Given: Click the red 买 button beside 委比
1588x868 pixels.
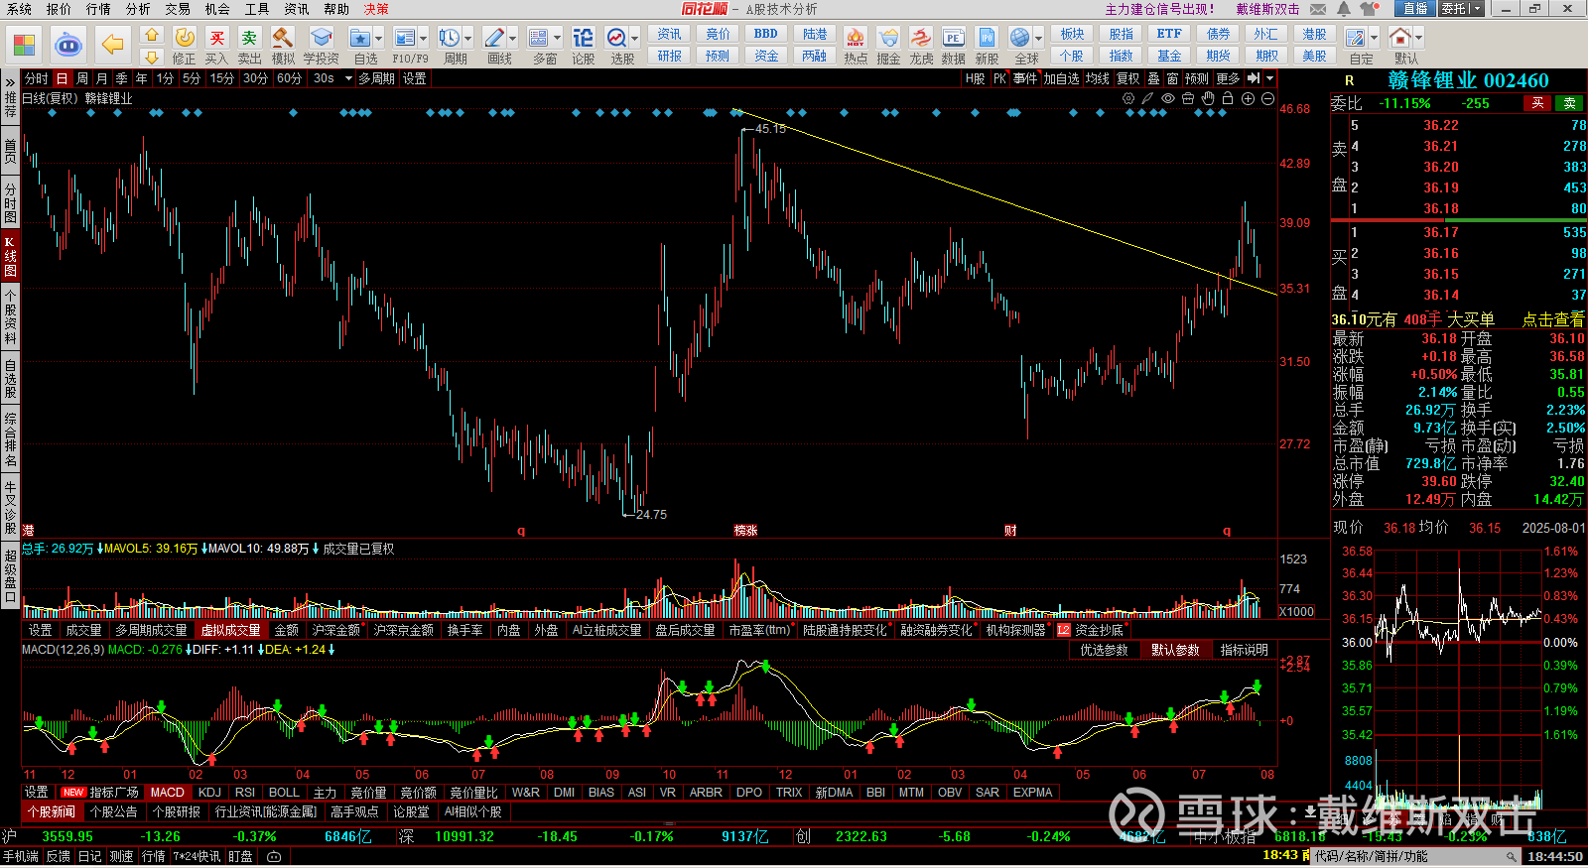Looking at the screenshot, I should tap(1537, 103).
